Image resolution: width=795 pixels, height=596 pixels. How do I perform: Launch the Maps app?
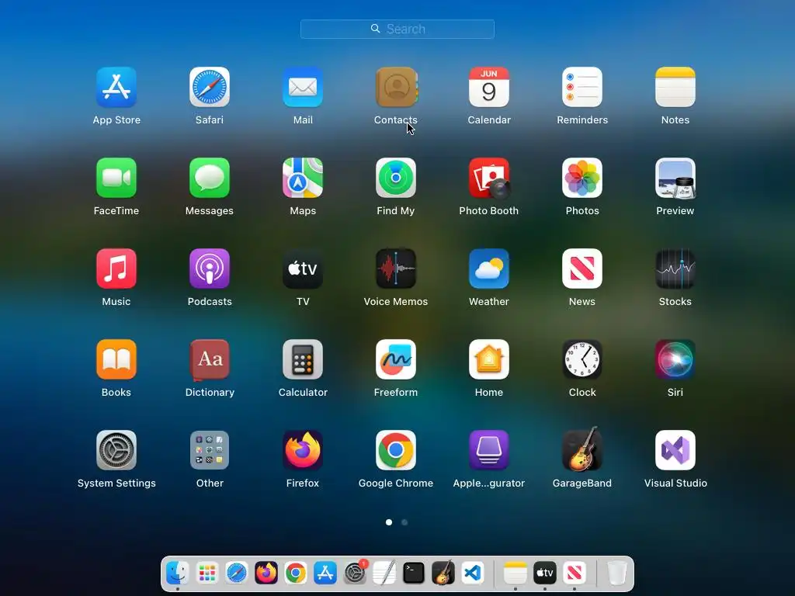[x=303, y=178]
